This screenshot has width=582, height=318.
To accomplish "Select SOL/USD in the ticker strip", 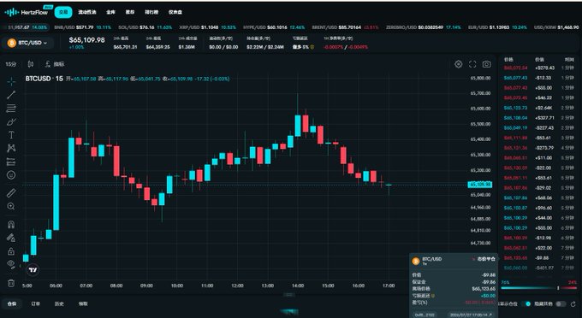I will [x=145, y=27].
